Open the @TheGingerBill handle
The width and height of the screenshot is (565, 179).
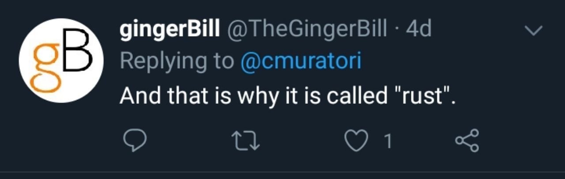click(x=306, y=30)
